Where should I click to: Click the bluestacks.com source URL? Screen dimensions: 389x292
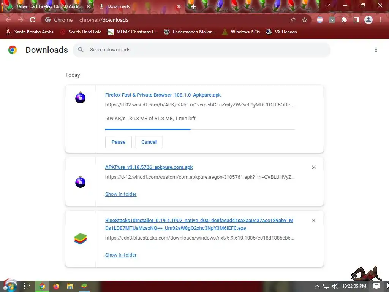199,238
